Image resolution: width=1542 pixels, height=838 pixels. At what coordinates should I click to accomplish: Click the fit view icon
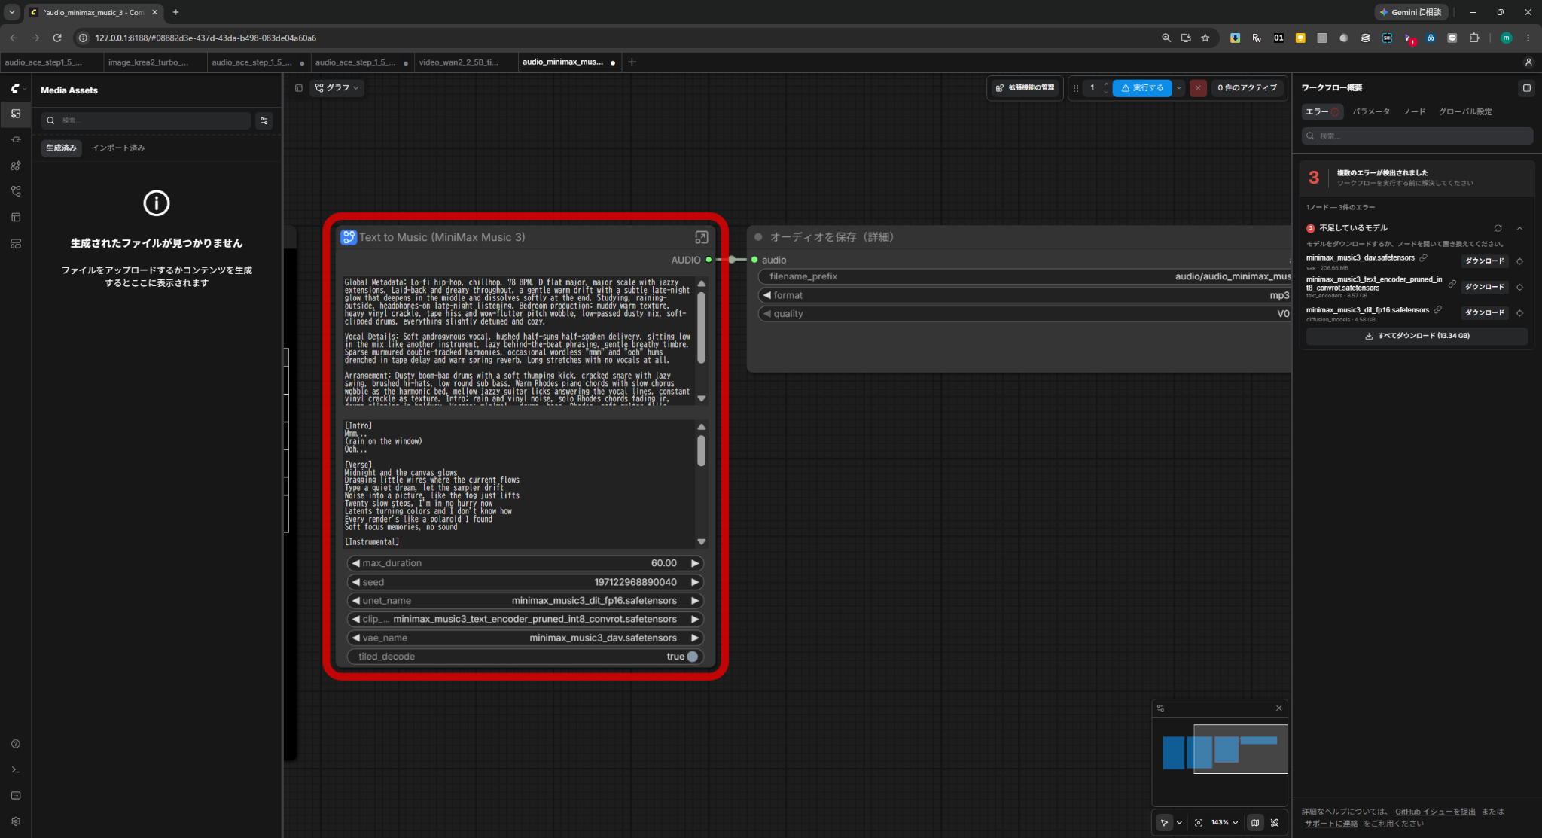[1199, 823]
